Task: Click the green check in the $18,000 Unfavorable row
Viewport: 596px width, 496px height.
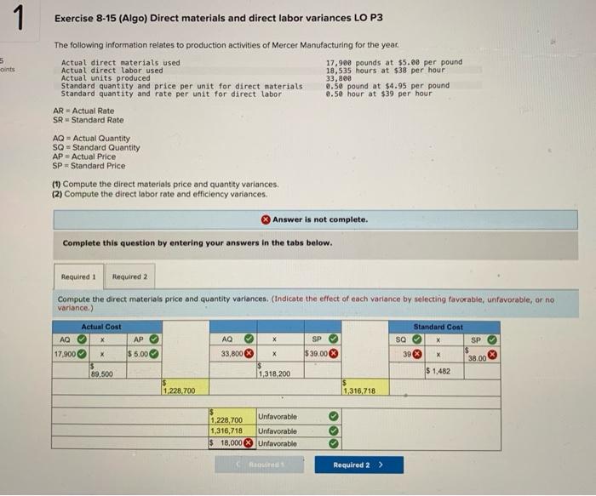Action: (334, 443)
